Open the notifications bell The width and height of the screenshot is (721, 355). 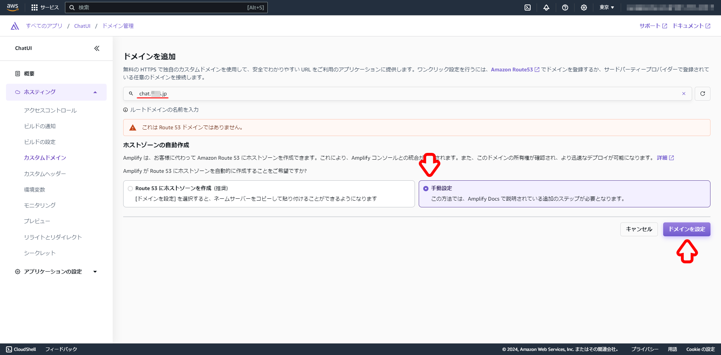(546, 8)
